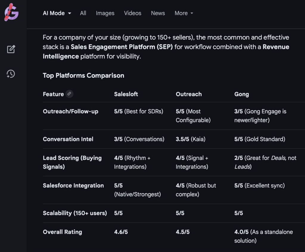This screenshot has width=305, height=252.
Task: Click Outreach's 5/5 Scalability score
Action: tap(180, 213)
